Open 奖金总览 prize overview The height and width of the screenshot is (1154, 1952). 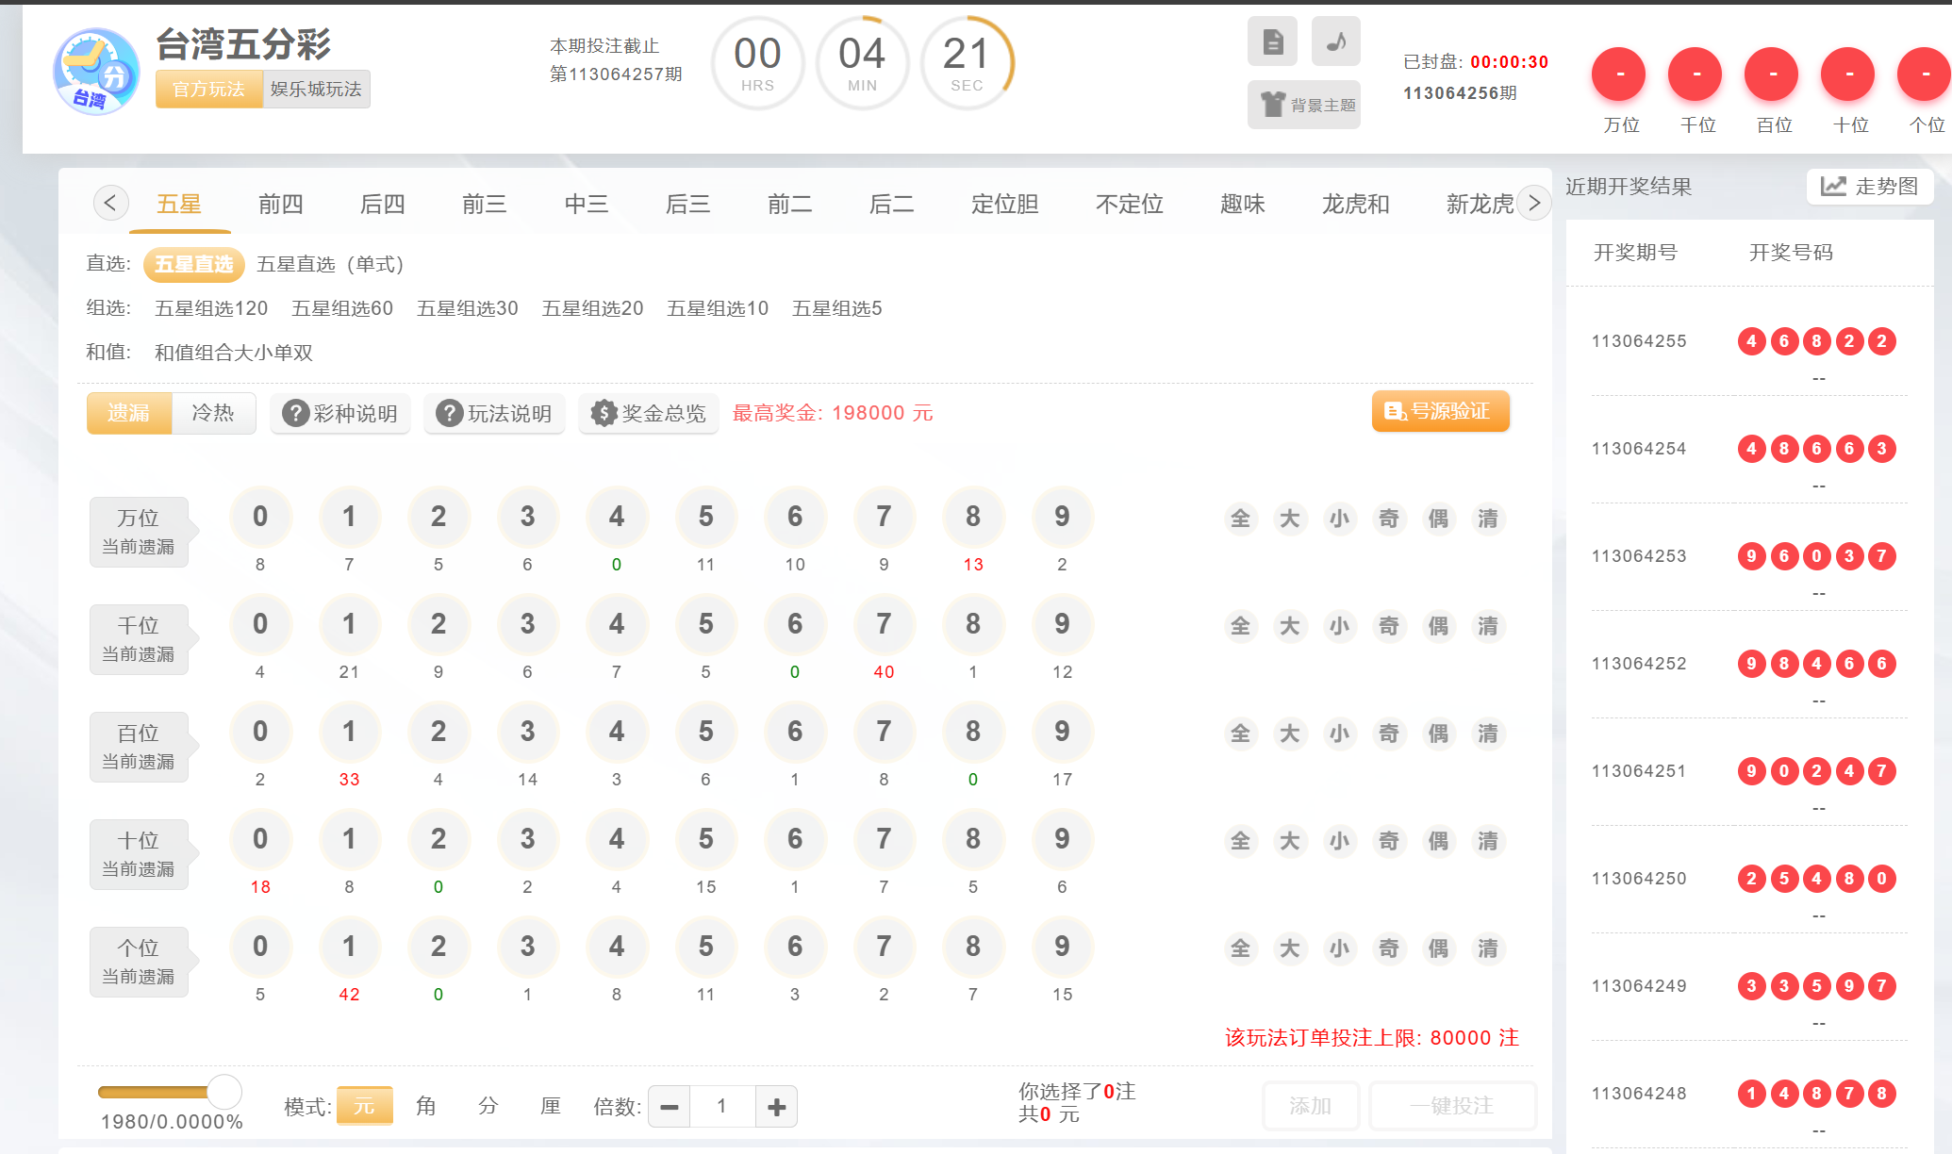(x=649, y=414)
